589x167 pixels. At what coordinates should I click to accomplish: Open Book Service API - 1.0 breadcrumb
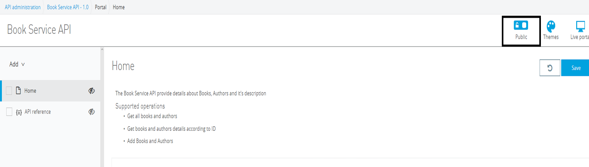click(68, 7)
